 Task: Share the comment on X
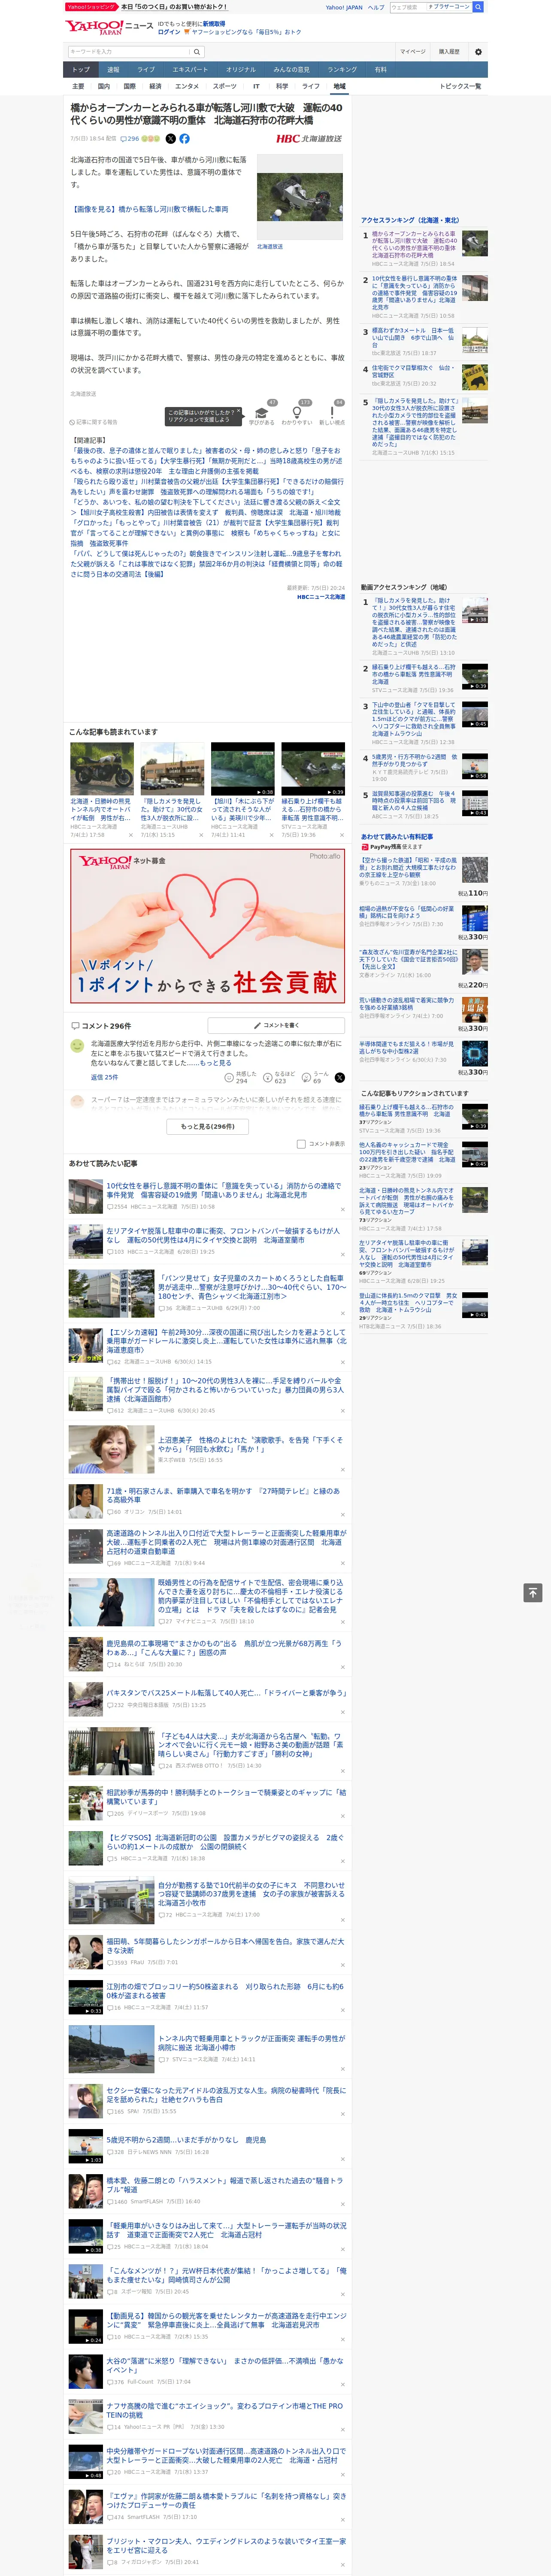click(340, 1078)
